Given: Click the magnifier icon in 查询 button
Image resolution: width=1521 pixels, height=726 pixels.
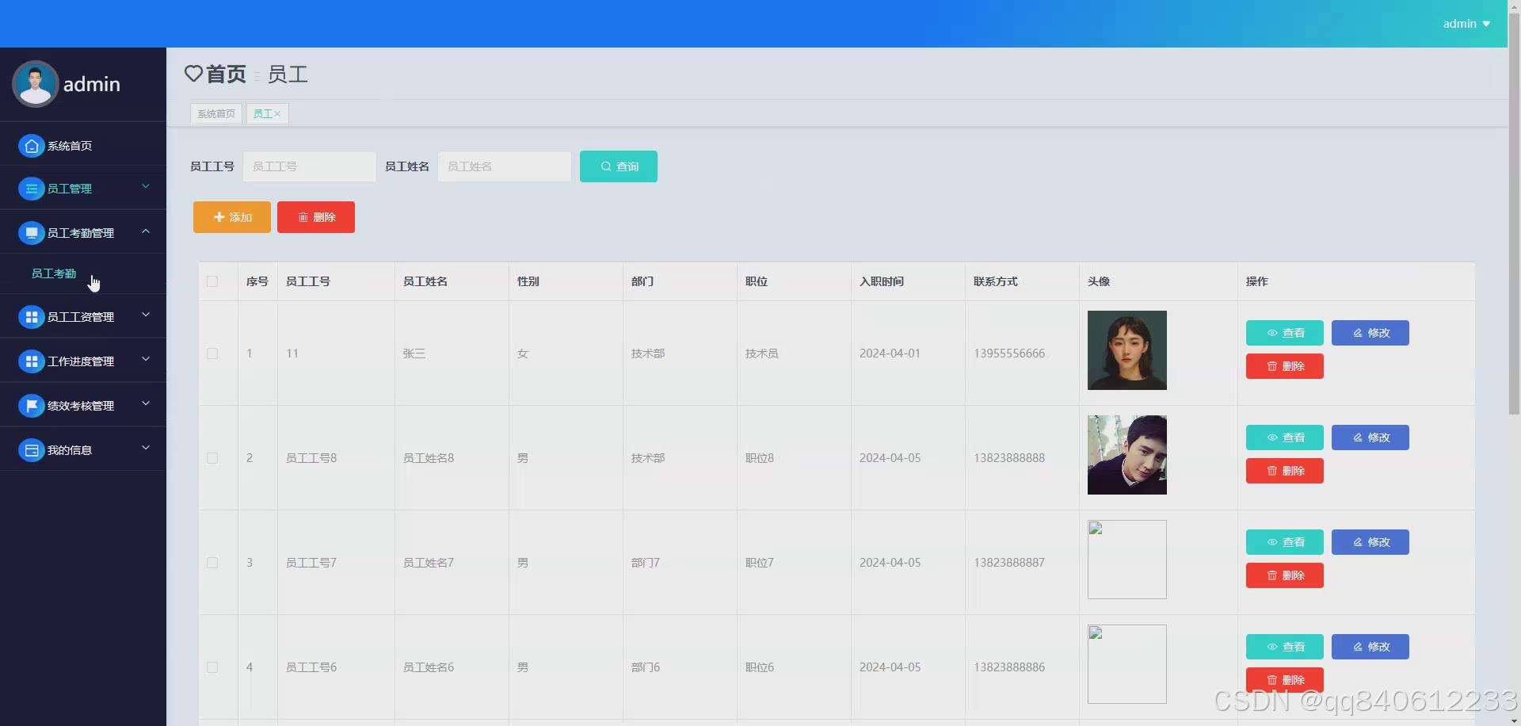Looking at the screenshot, I should point(606,166).
